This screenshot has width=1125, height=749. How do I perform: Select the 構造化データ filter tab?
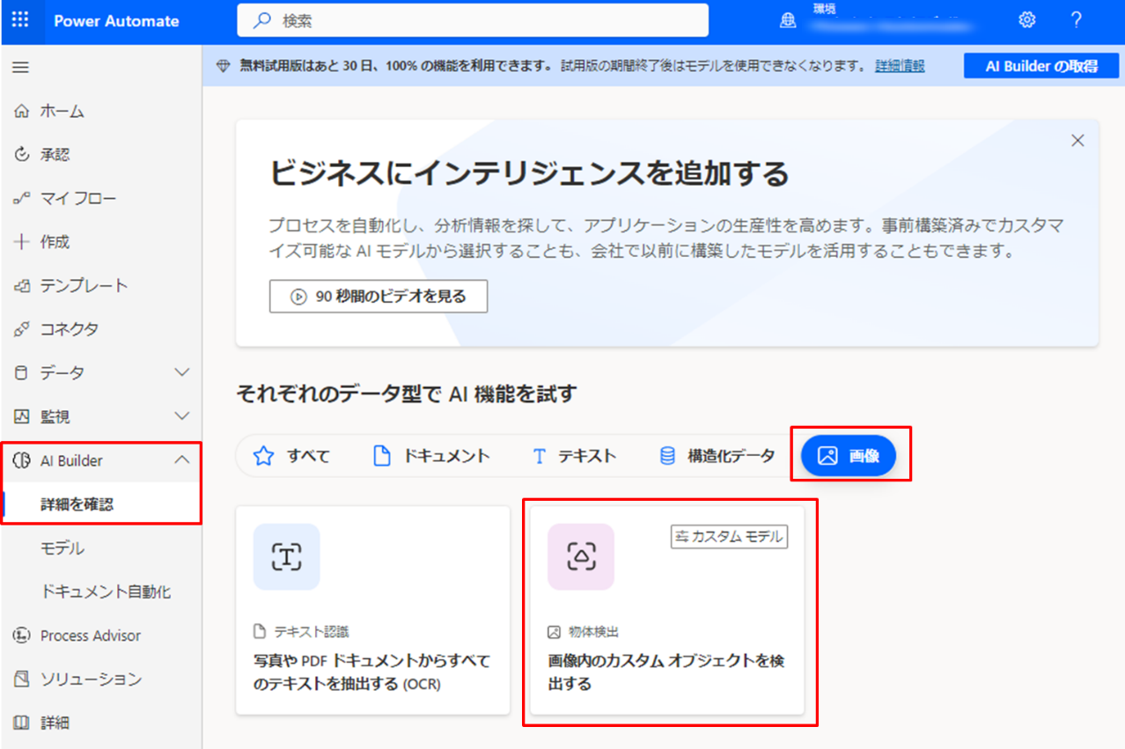pos(717,456)
